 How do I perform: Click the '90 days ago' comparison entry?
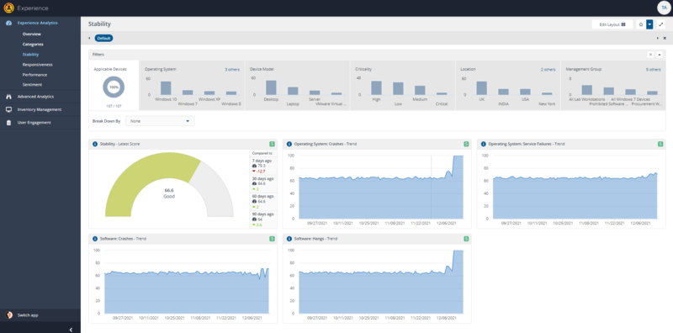coord(262,219)
